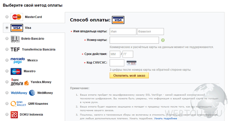This screenshot has width=228, height=121.
Task: Click the Visa label text
Action: [x=28, y=28]
